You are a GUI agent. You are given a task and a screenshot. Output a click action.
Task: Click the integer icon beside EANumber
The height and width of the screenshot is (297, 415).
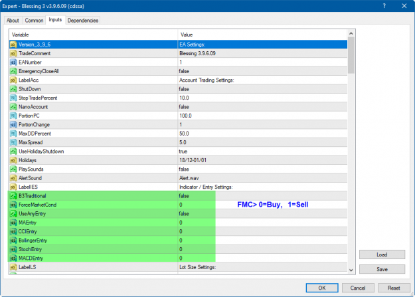click(13, 62)
